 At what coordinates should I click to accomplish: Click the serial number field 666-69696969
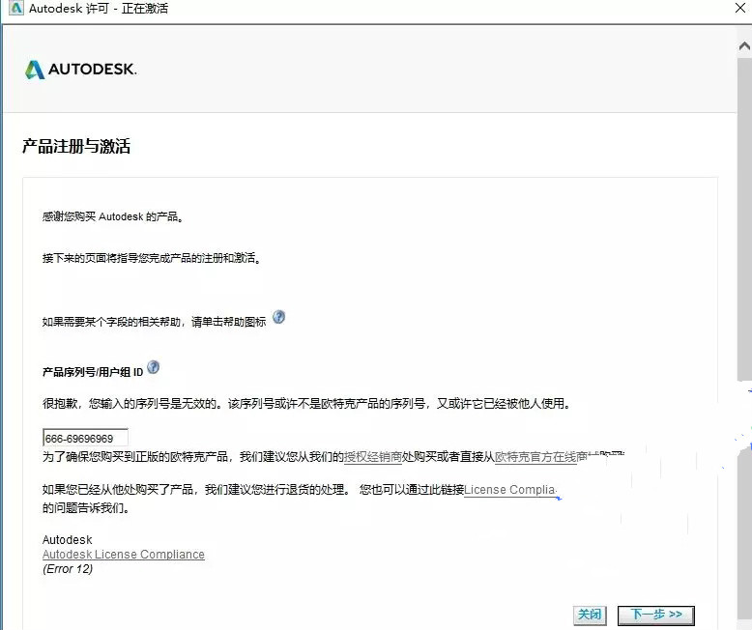coord(85,439)
